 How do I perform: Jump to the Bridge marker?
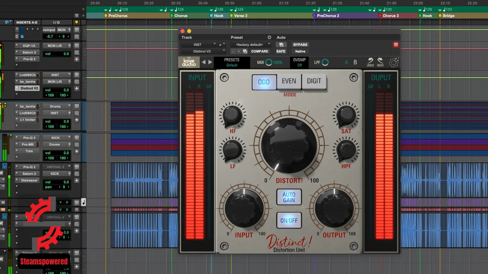point(446,16)
